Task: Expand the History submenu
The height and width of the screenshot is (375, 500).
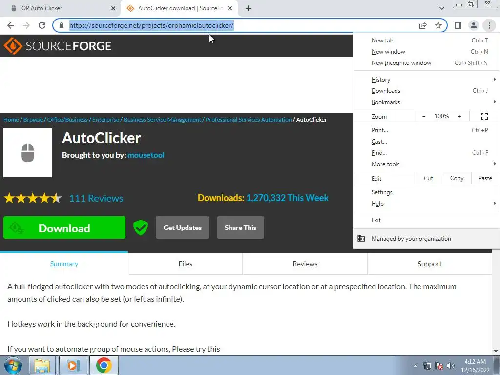Action: click(x=426, y=80)
